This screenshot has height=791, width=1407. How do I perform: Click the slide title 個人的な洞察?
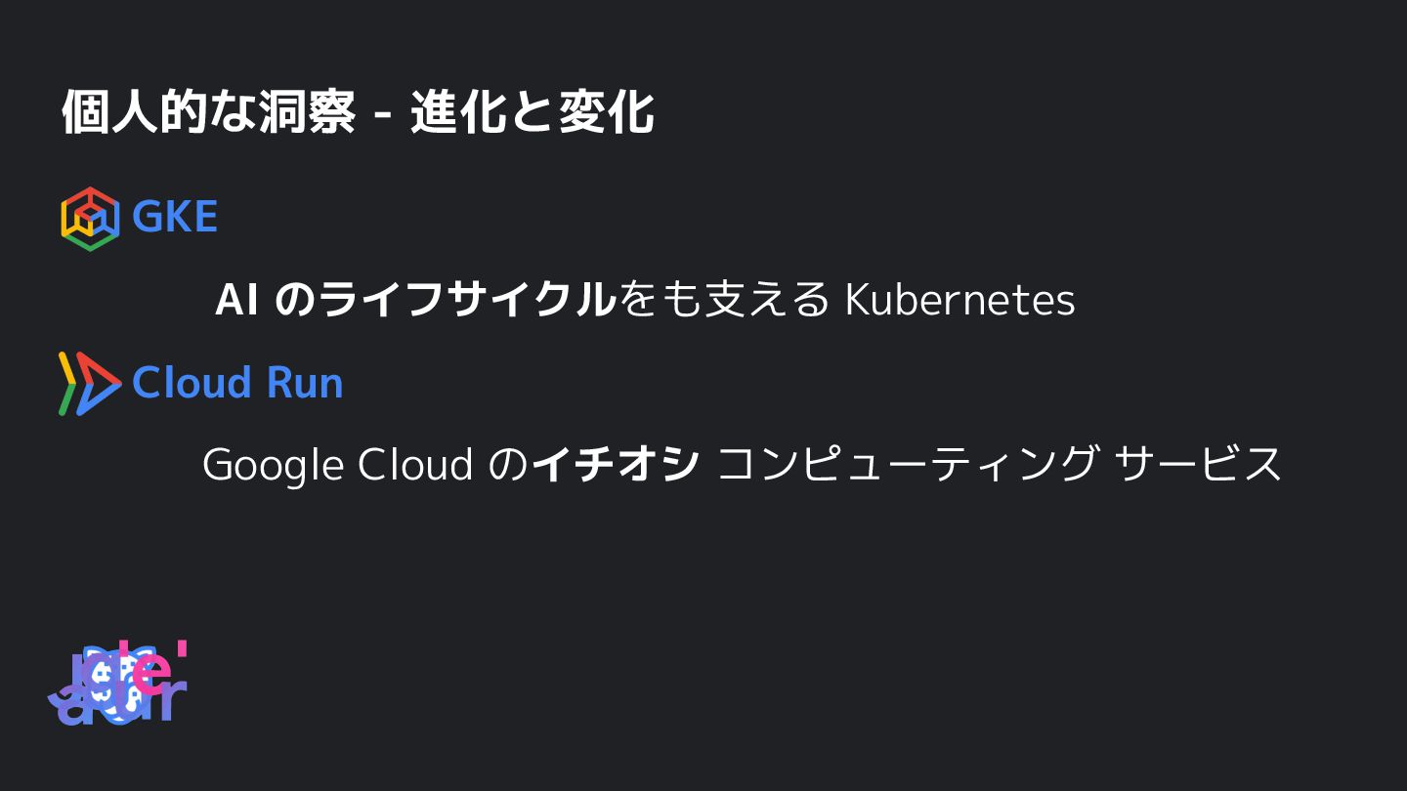[208, 113]
